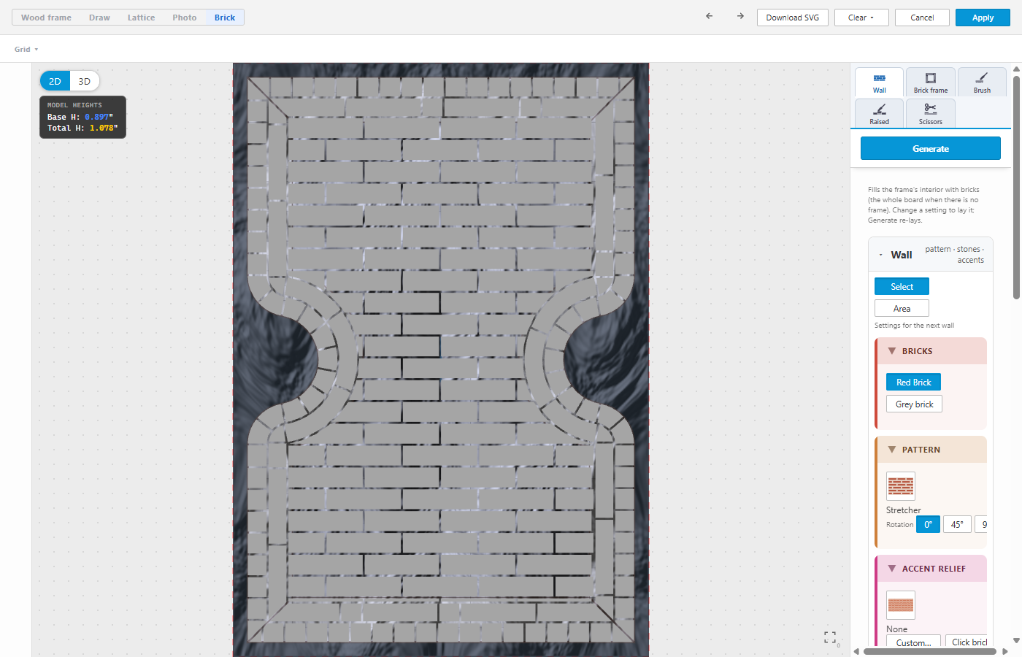Click the Custom... accent button
This screenshot has width=1022, height=657.
[913, 642]
